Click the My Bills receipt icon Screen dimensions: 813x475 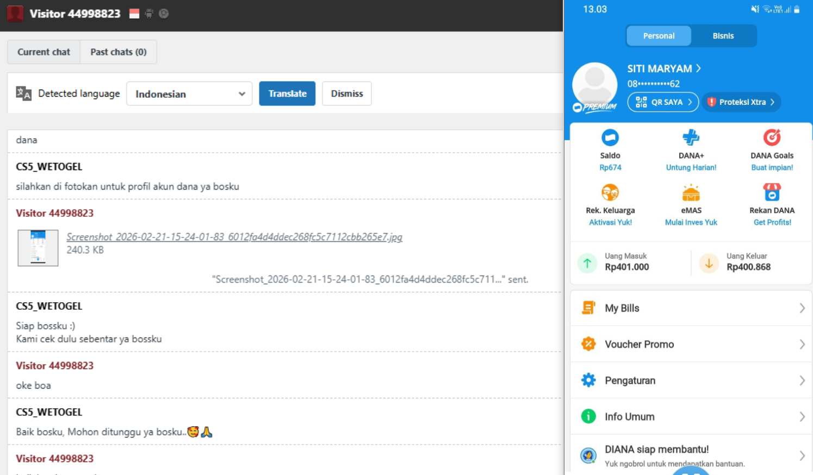(588, 308)
